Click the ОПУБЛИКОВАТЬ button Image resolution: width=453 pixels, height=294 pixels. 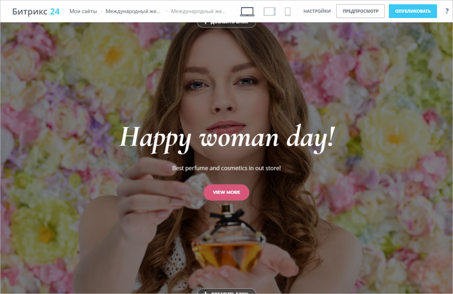click(413, 11)
